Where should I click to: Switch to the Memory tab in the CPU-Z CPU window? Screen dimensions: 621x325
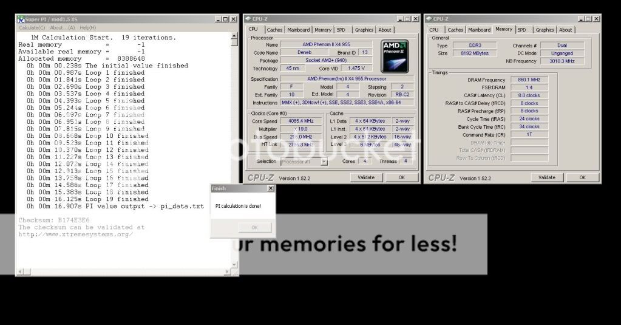pyautogui.click(x=323, y=30)
